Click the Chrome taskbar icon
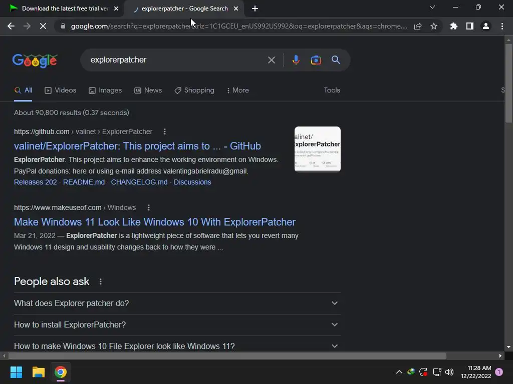 pyautogui.click(x=61, y=372)
